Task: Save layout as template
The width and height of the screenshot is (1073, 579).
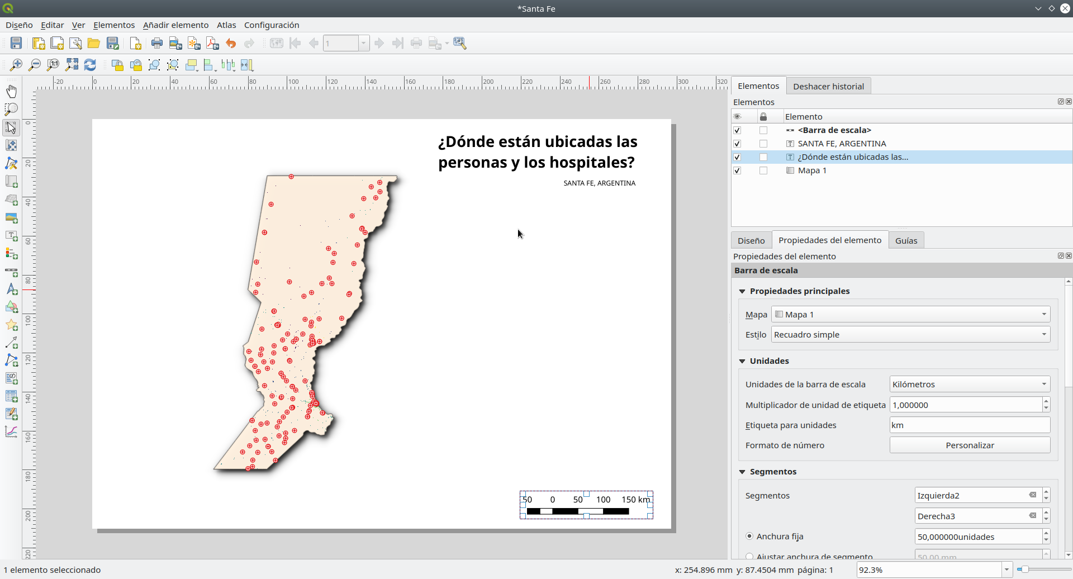Action: [x=113, y=43]
